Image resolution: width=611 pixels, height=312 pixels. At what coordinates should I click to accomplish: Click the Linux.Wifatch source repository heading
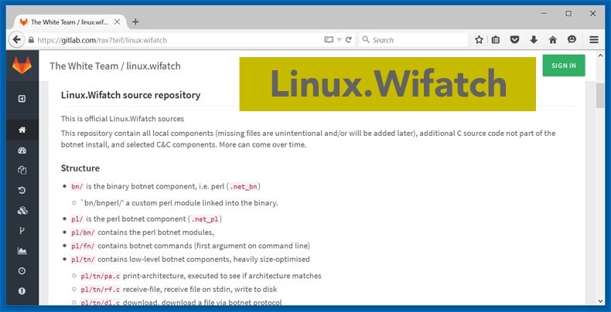[x=131, y=95]
